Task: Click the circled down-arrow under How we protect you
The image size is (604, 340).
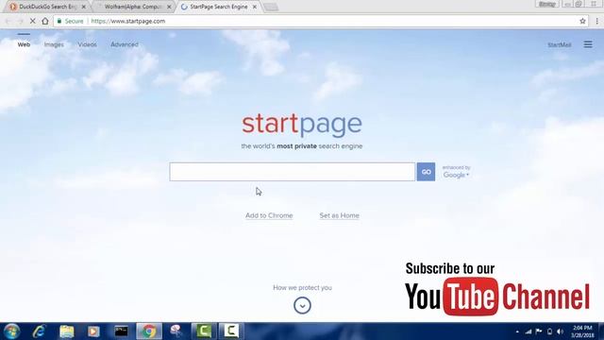Action: 302,305
